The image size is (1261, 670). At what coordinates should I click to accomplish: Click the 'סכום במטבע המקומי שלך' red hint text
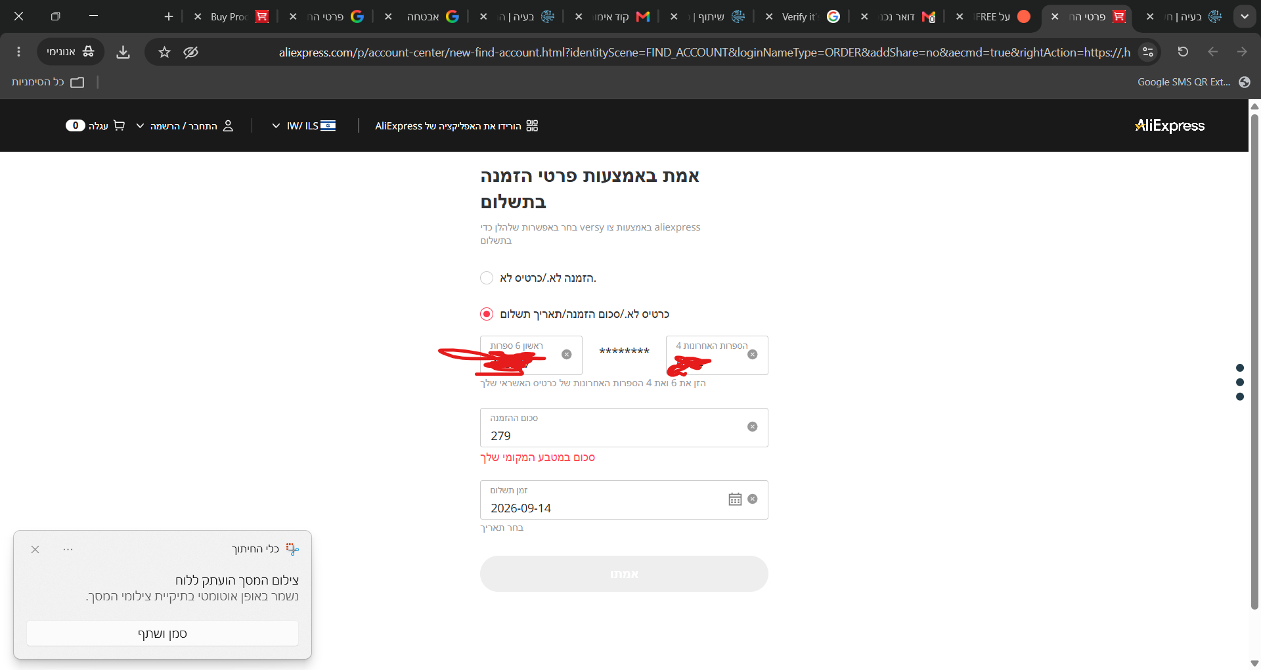tap(537, 458)
